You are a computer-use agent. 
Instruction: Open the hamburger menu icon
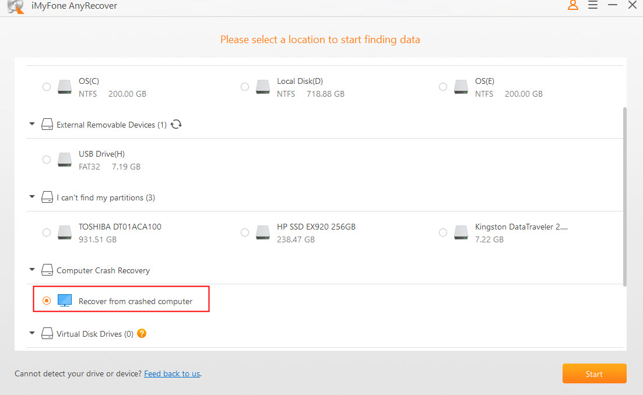click(x=592, y=5)
